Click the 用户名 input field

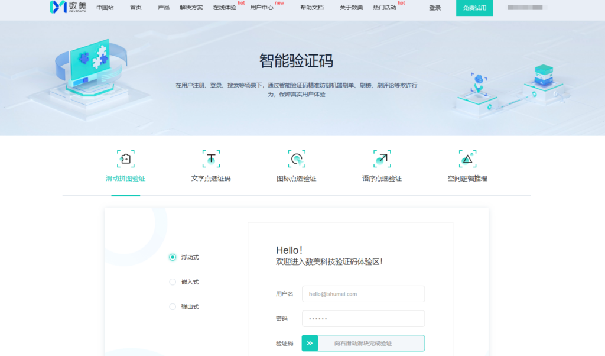(363, 294)
